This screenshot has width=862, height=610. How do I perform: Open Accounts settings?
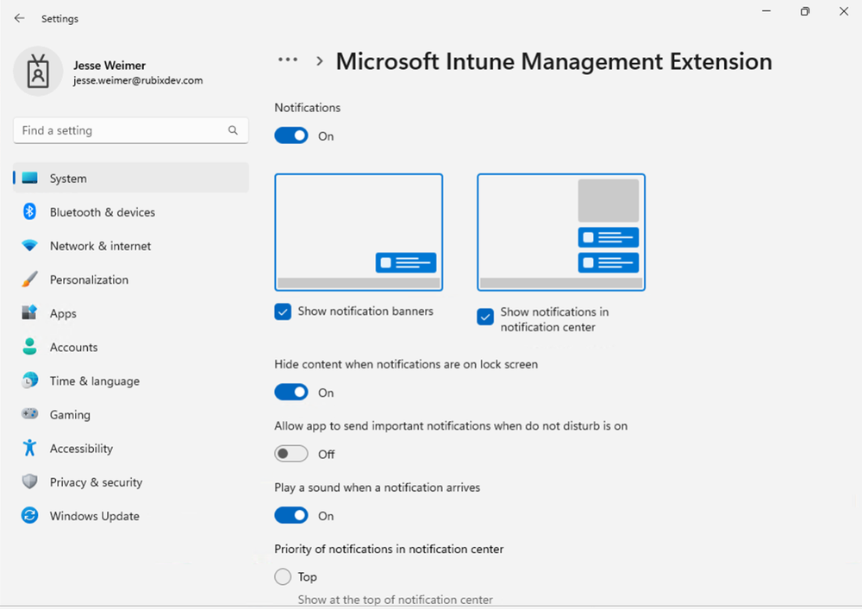point(131,347)
